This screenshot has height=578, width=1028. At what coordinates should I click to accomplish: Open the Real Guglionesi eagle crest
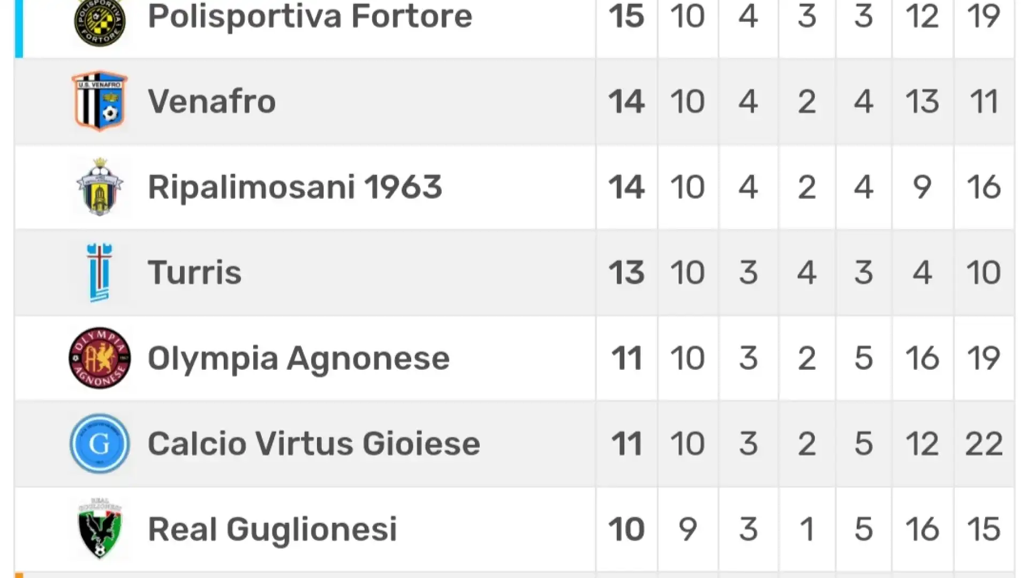tap(100, 529)
